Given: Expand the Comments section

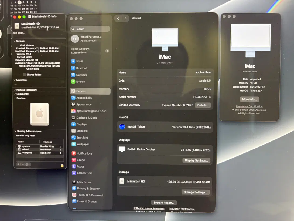Looking at the screenshot, I should [15, 94].
